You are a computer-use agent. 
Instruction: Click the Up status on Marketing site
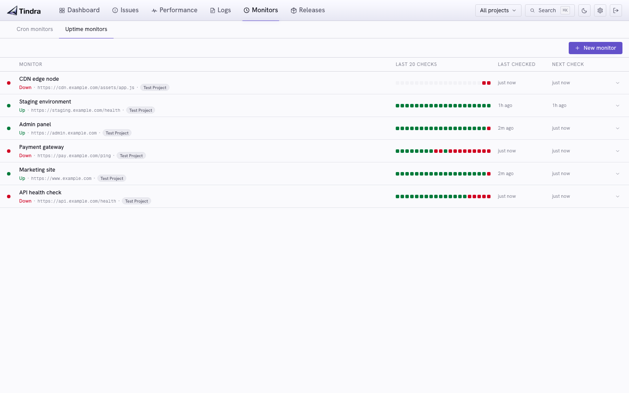(22, 179)
